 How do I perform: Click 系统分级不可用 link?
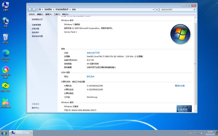click(x=93, y=53)
